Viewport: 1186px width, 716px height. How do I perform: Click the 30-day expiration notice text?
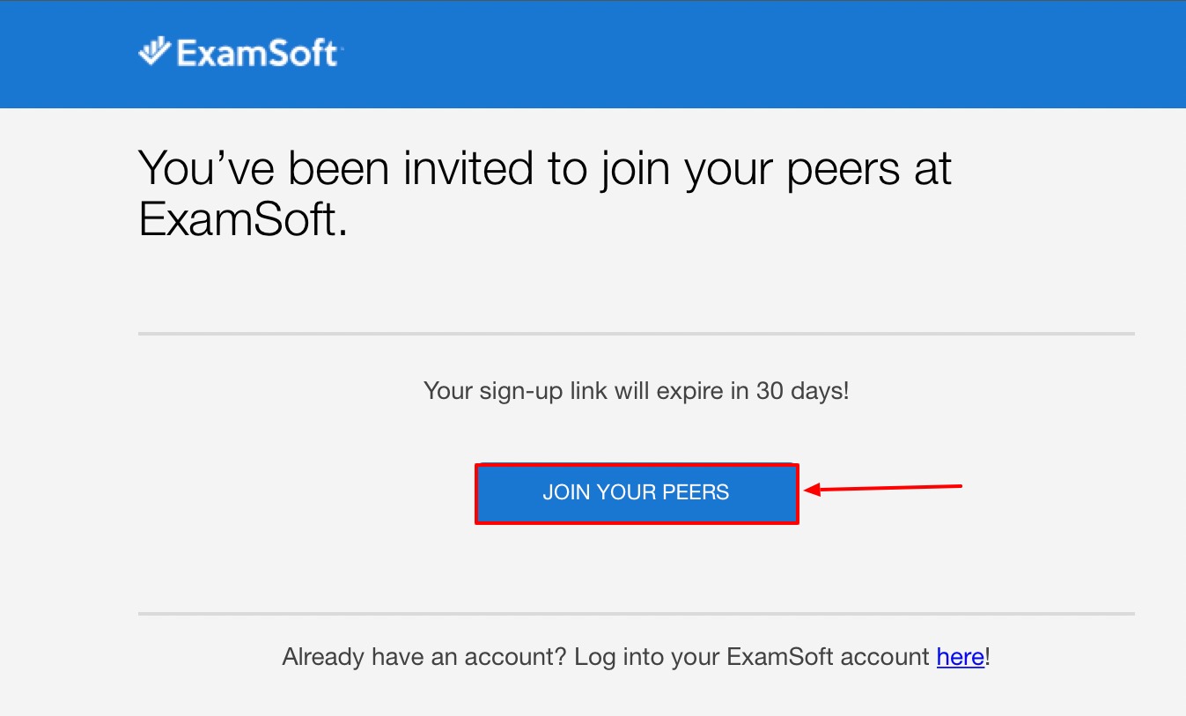coord(636,391)
